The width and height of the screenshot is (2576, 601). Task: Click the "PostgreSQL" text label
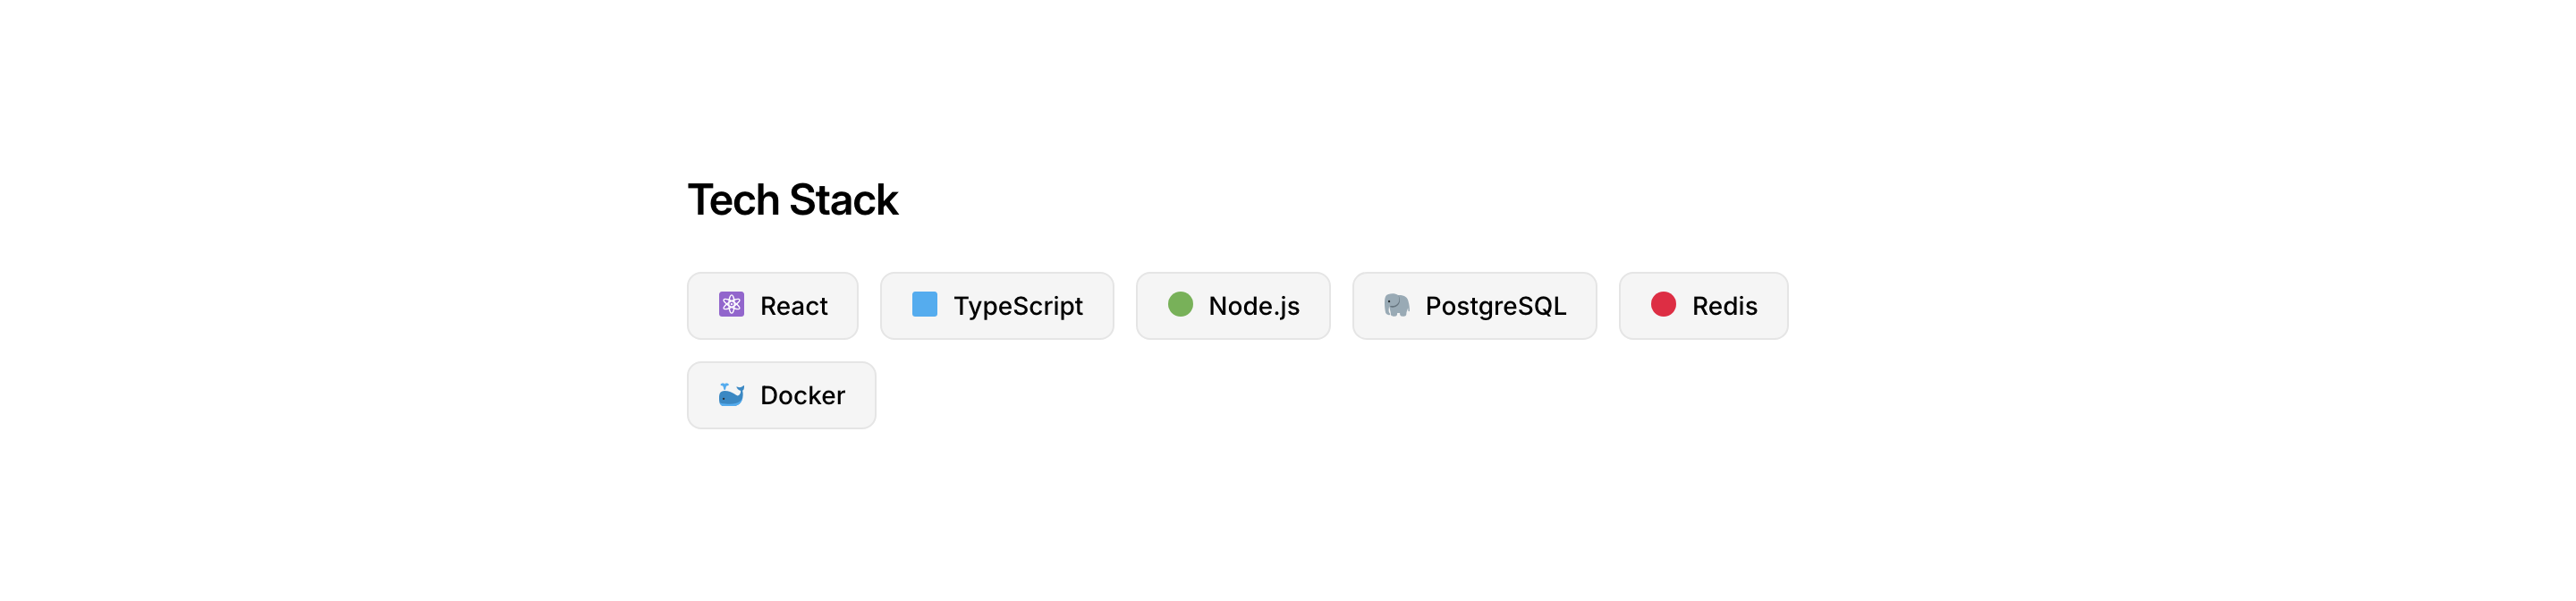1495,306
